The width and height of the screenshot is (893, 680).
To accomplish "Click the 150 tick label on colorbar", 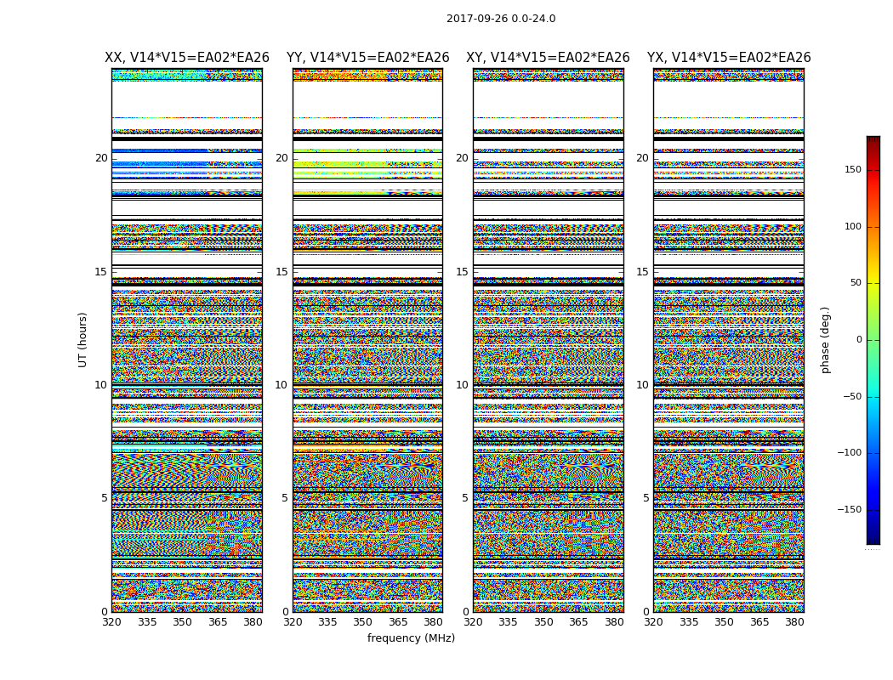I will 853,169.
